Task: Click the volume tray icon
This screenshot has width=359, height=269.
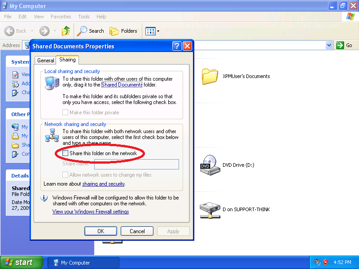Action: coord(317,262)
